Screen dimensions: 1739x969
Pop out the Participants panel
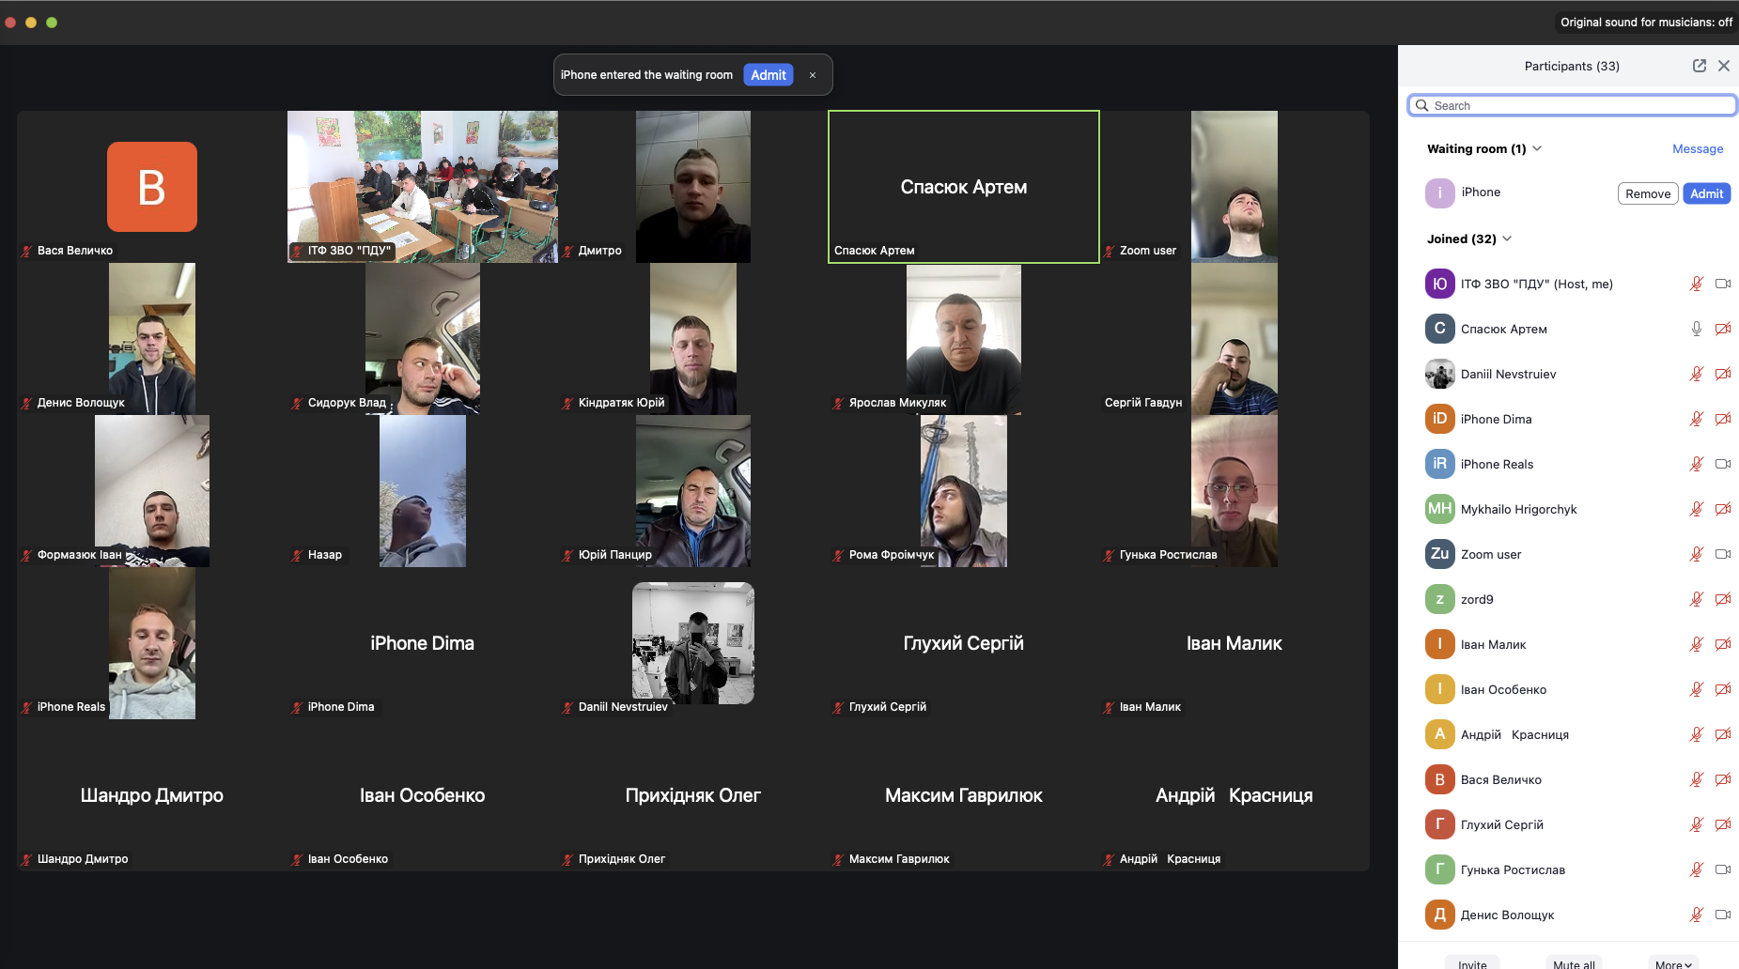tap(1699, 66)
